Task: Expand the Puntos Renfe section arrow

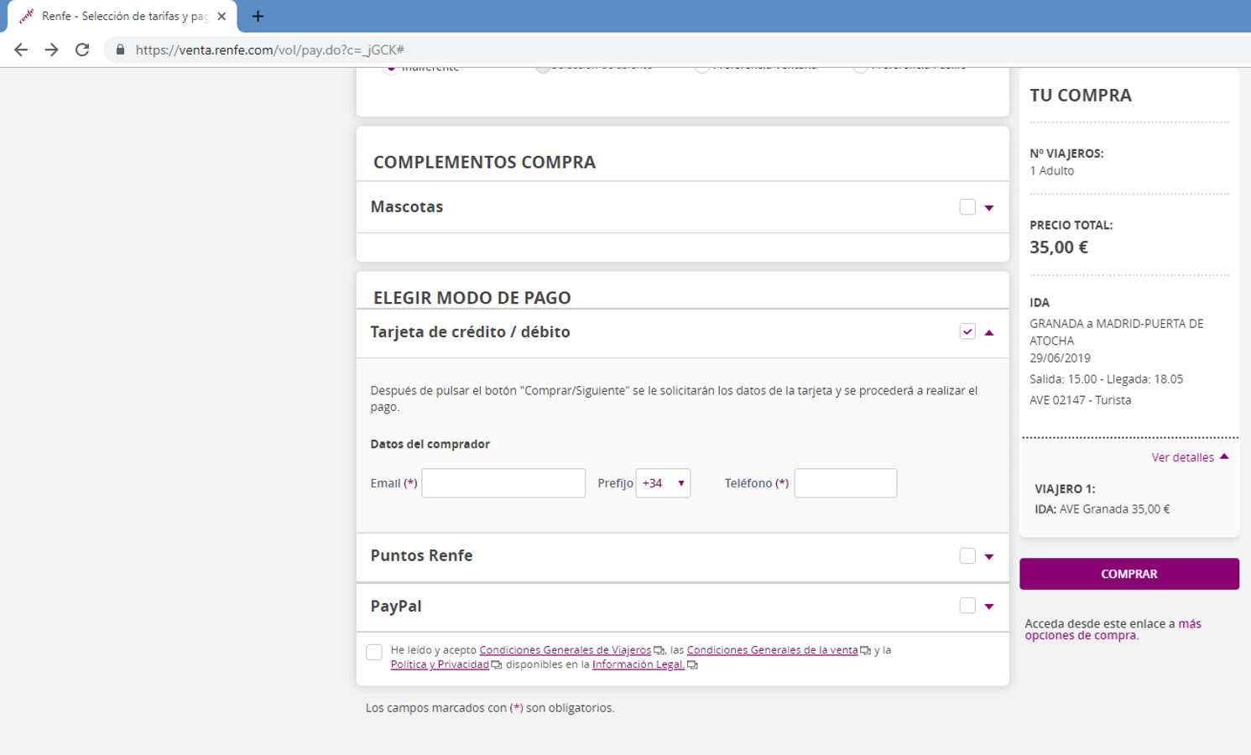Action: [989, 556]
